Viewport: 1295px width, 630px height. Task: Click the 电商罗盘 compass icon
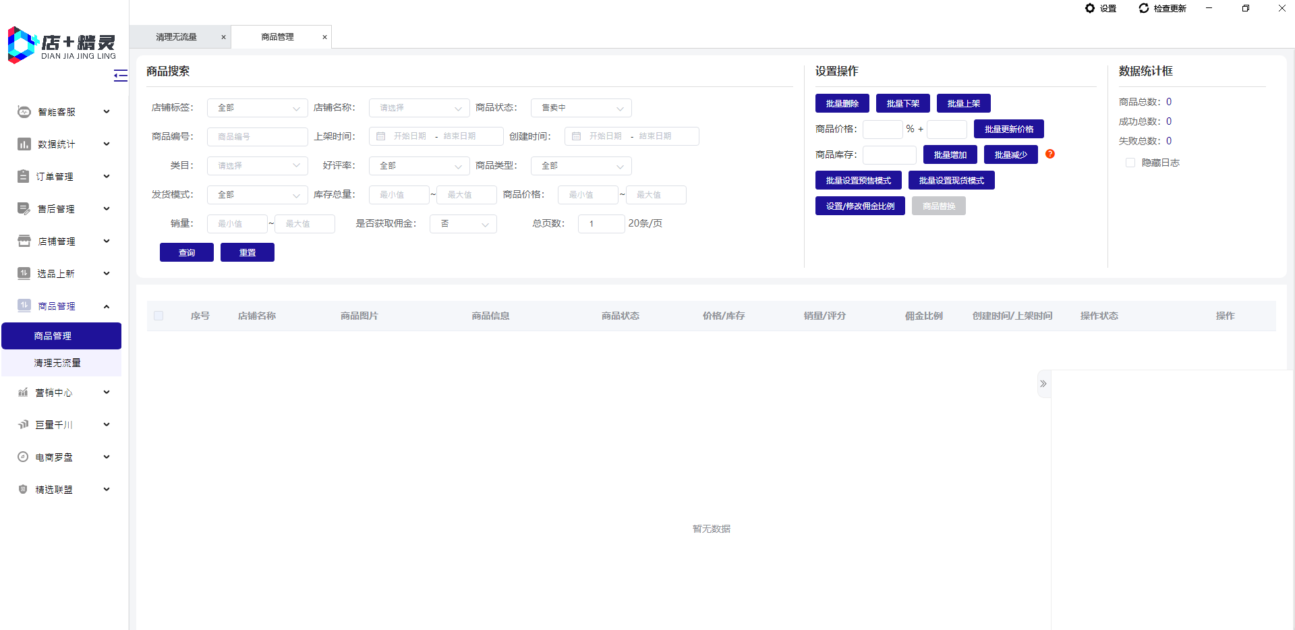pos(23,457)
